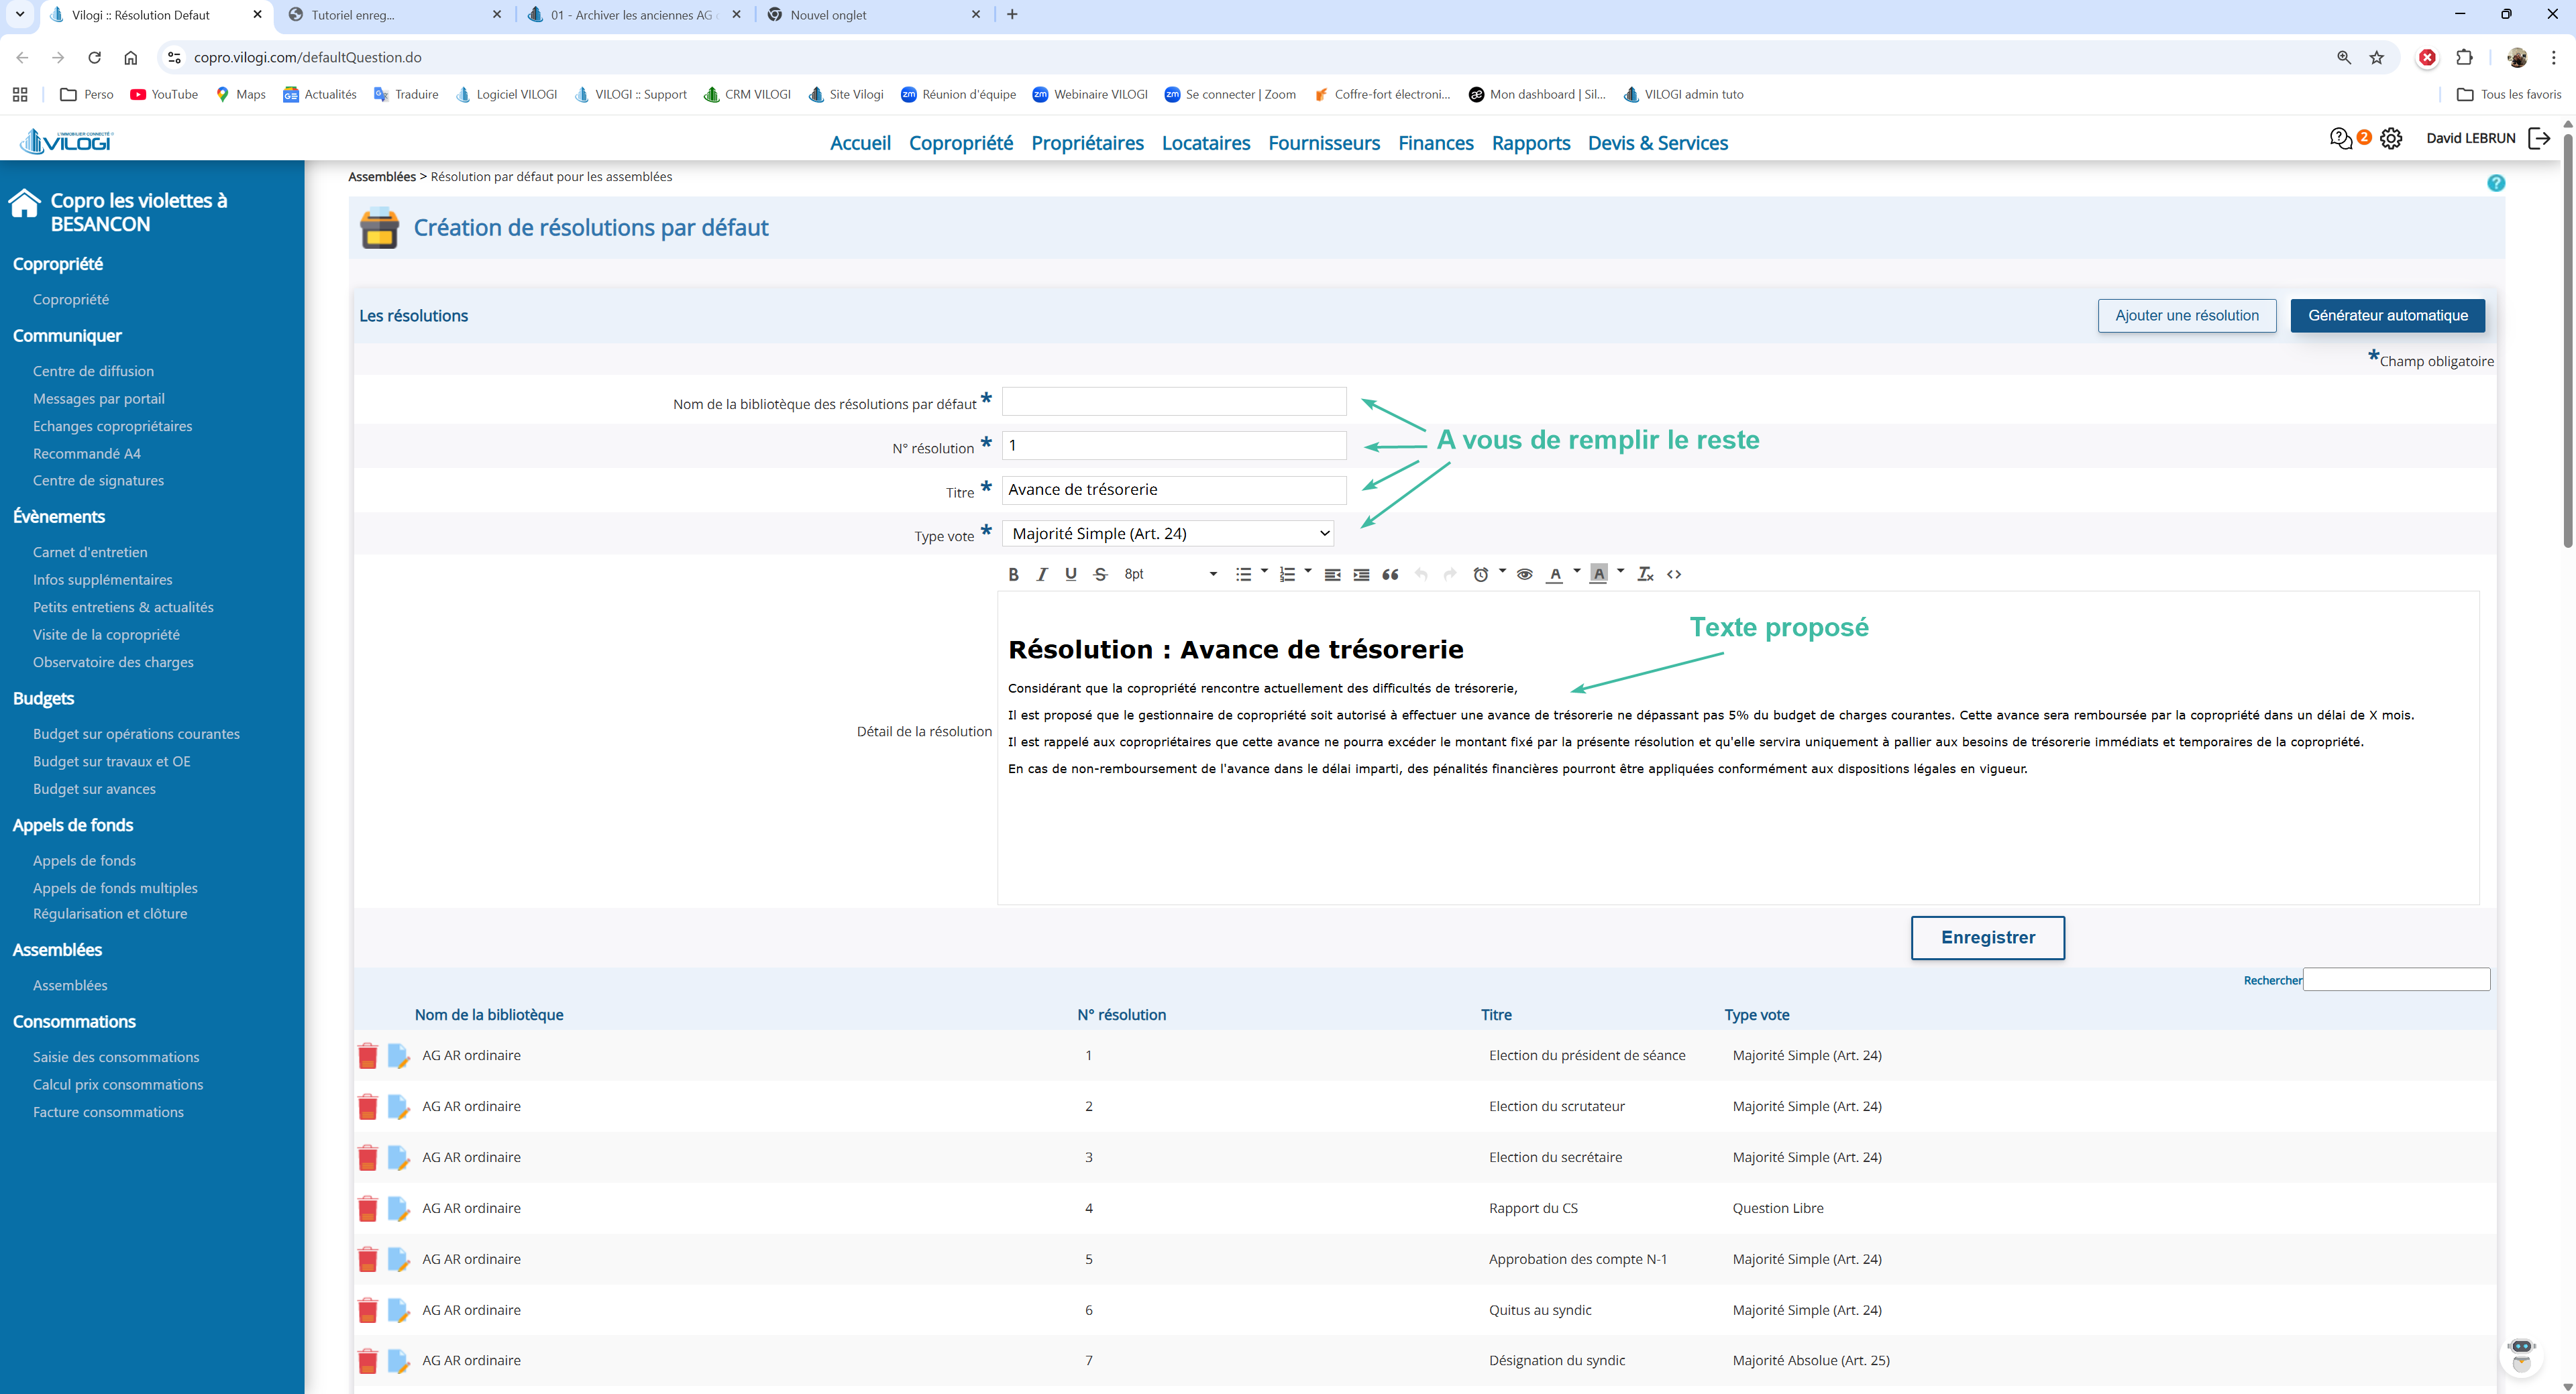Click the insert date/time clock icon
Screen dimensions: 2576x1394
pos(1481,575)
